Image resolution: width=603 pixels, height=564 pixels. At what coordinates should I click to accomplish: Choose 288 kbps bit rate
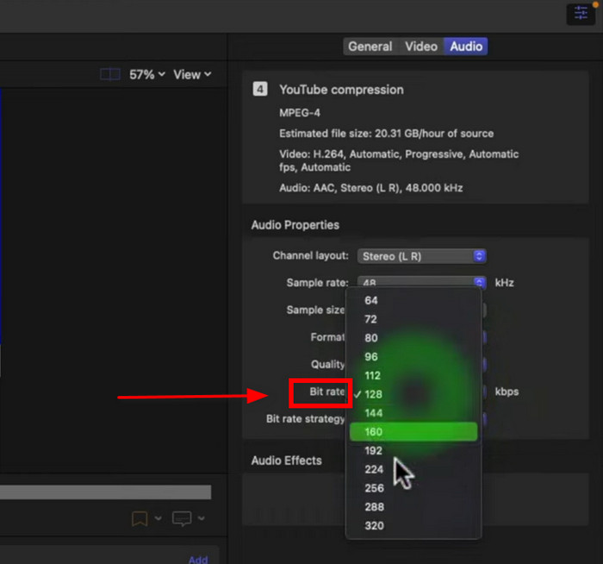(x=413, y=506)
